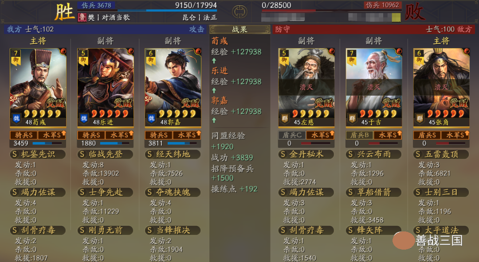479x262 pixels.
Task: Open the 金丹秘术 skill button
Action: click(306, 154)
